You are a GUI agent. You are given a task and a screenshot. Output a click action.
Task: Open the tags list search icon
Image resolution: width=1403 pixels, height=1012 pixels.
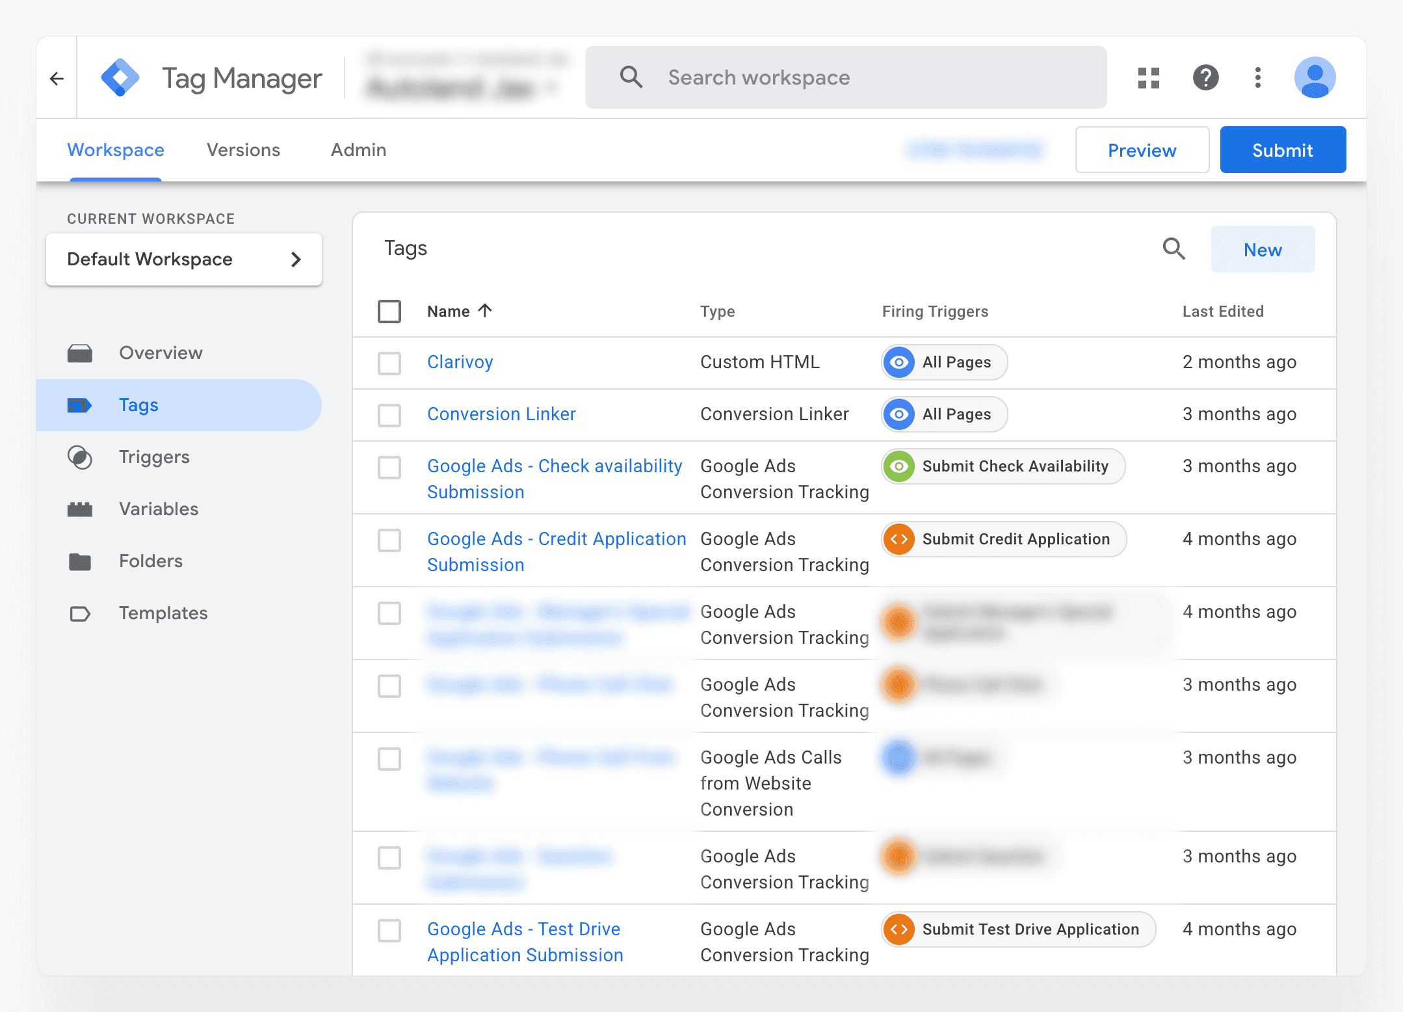(1174, 249)
